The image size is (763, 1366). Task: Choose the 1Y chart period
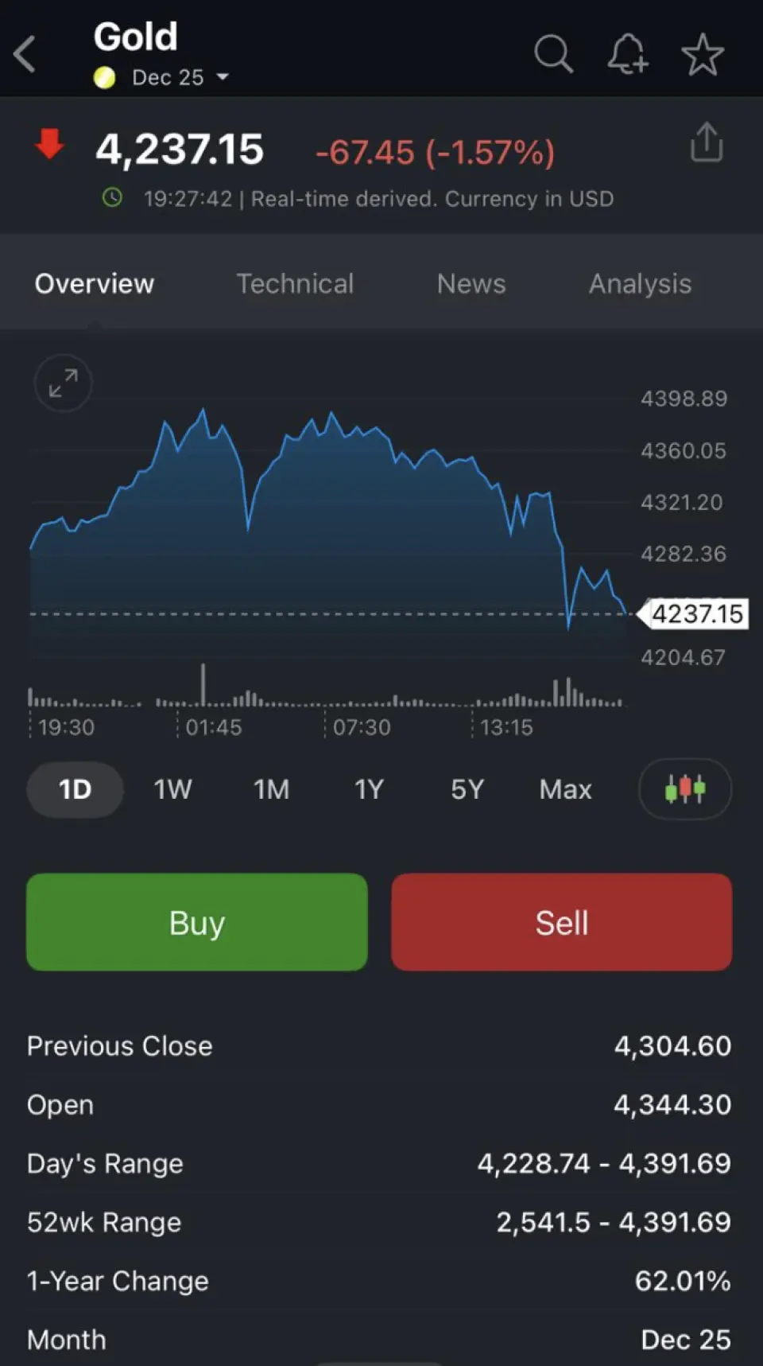[x=369, y=789]
